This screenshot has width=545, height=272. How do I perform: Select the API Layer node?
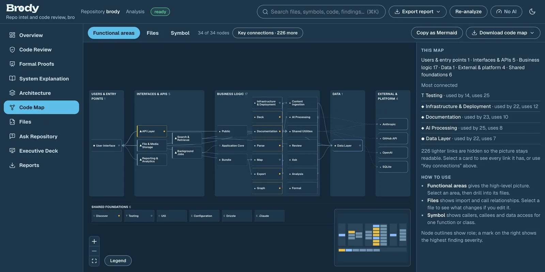point(152,131)
